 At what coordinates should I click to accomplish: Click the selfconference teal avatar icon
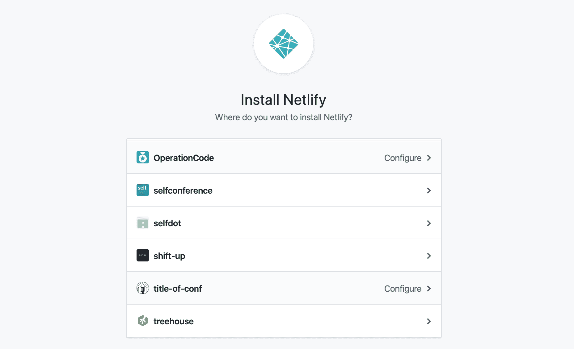tap(143, 190)
